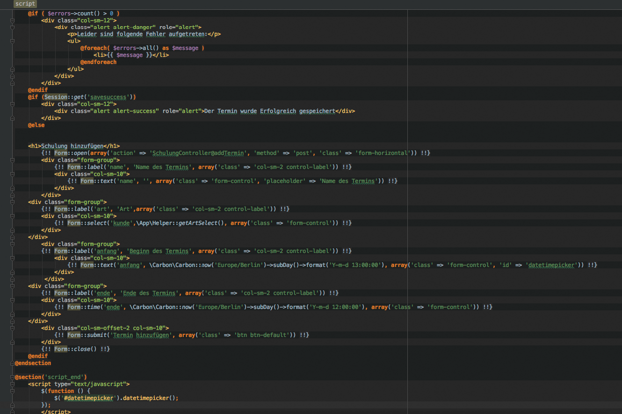Toggle fold marker at closing </ul> line
The width and height of the screenshot is (622, 414).
click(x=12, y=69)
